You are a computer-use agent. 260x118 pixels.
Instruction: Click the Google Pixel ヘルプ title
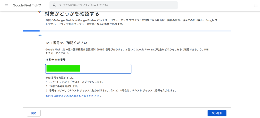[x=27, y=5]
